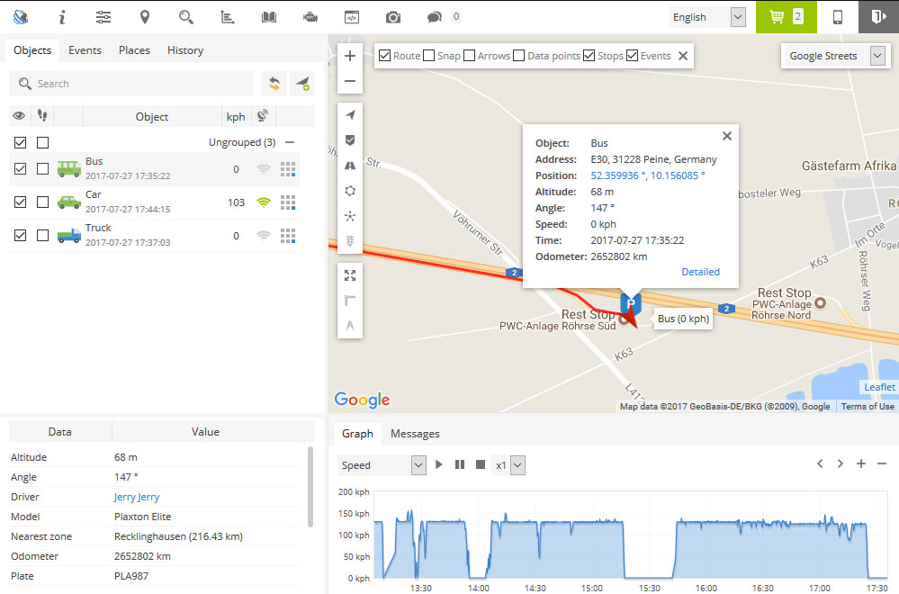
Task: Select the place marker icon in toolbar
Action: [x=144, y=15]
